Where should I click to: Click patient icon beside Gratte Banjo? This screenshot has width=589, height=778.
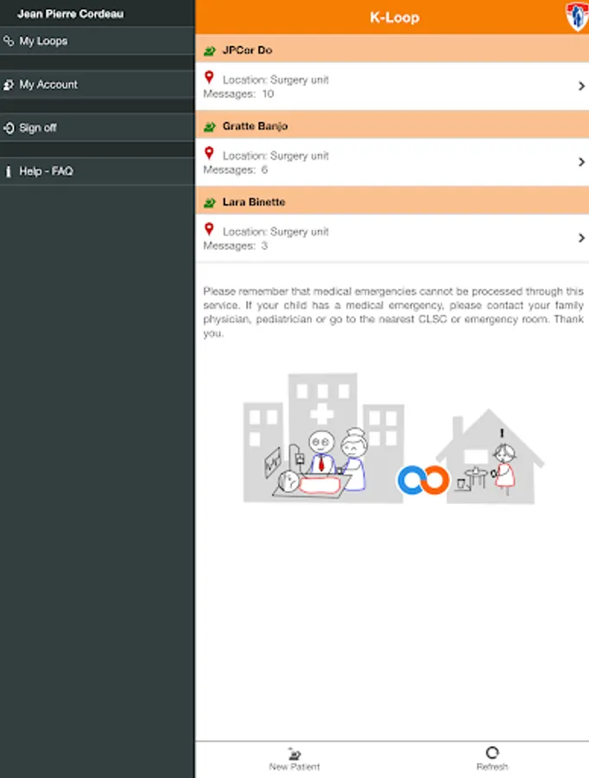[210, 126]
